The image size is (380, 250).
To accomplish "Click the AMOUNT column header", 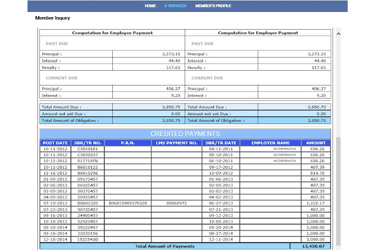I will (316, 143).
